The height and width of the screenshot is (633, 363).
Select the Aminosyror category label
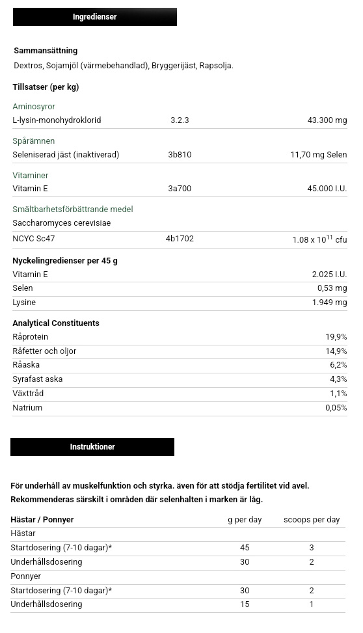tap(34, 107)
